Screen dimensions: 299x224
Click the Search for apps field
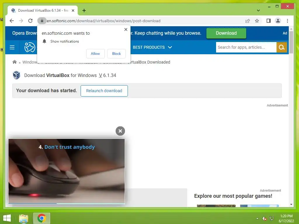(246, 47)
